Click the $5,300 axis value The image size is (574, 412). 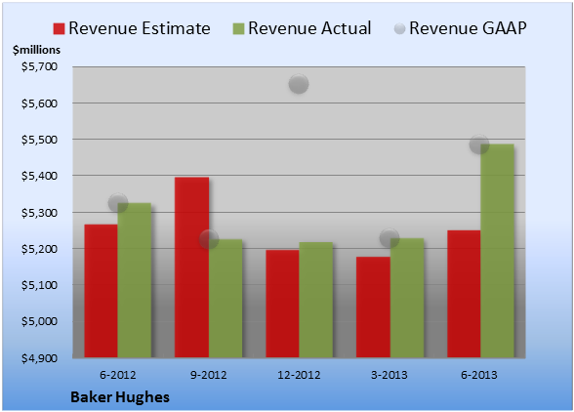tap(39, 213)
